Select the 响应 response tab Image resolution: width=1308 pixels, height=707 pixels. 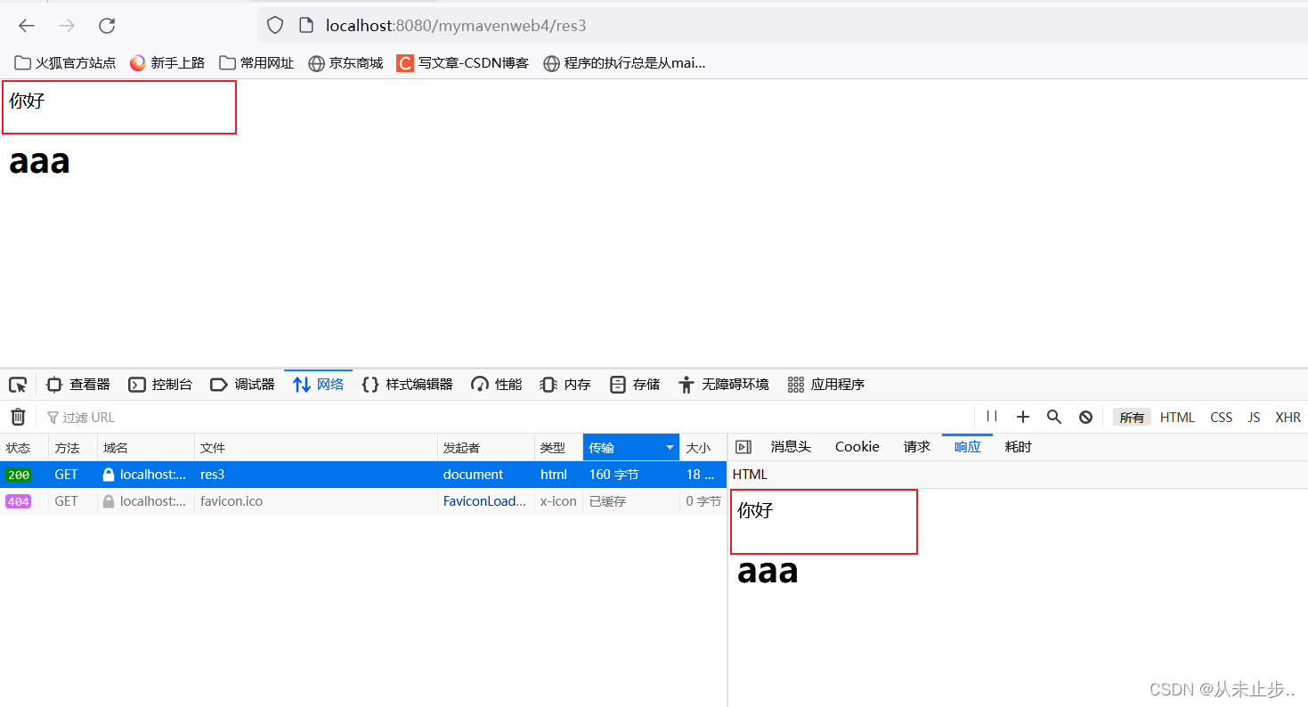click(x=967, y=447)
